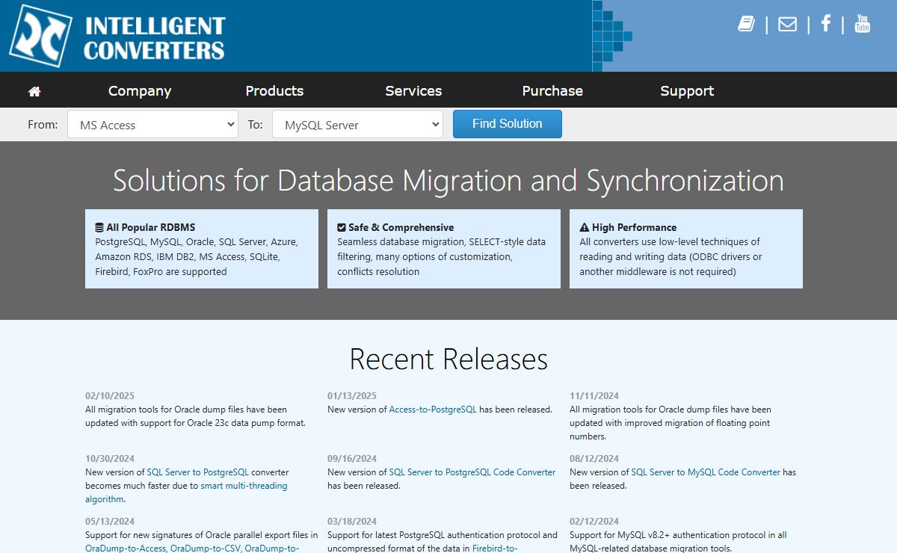Image resolution: width=897 pixels, height=553 pixels.
Task: Open the OraDump-to-CSV link
Action: 205,549
